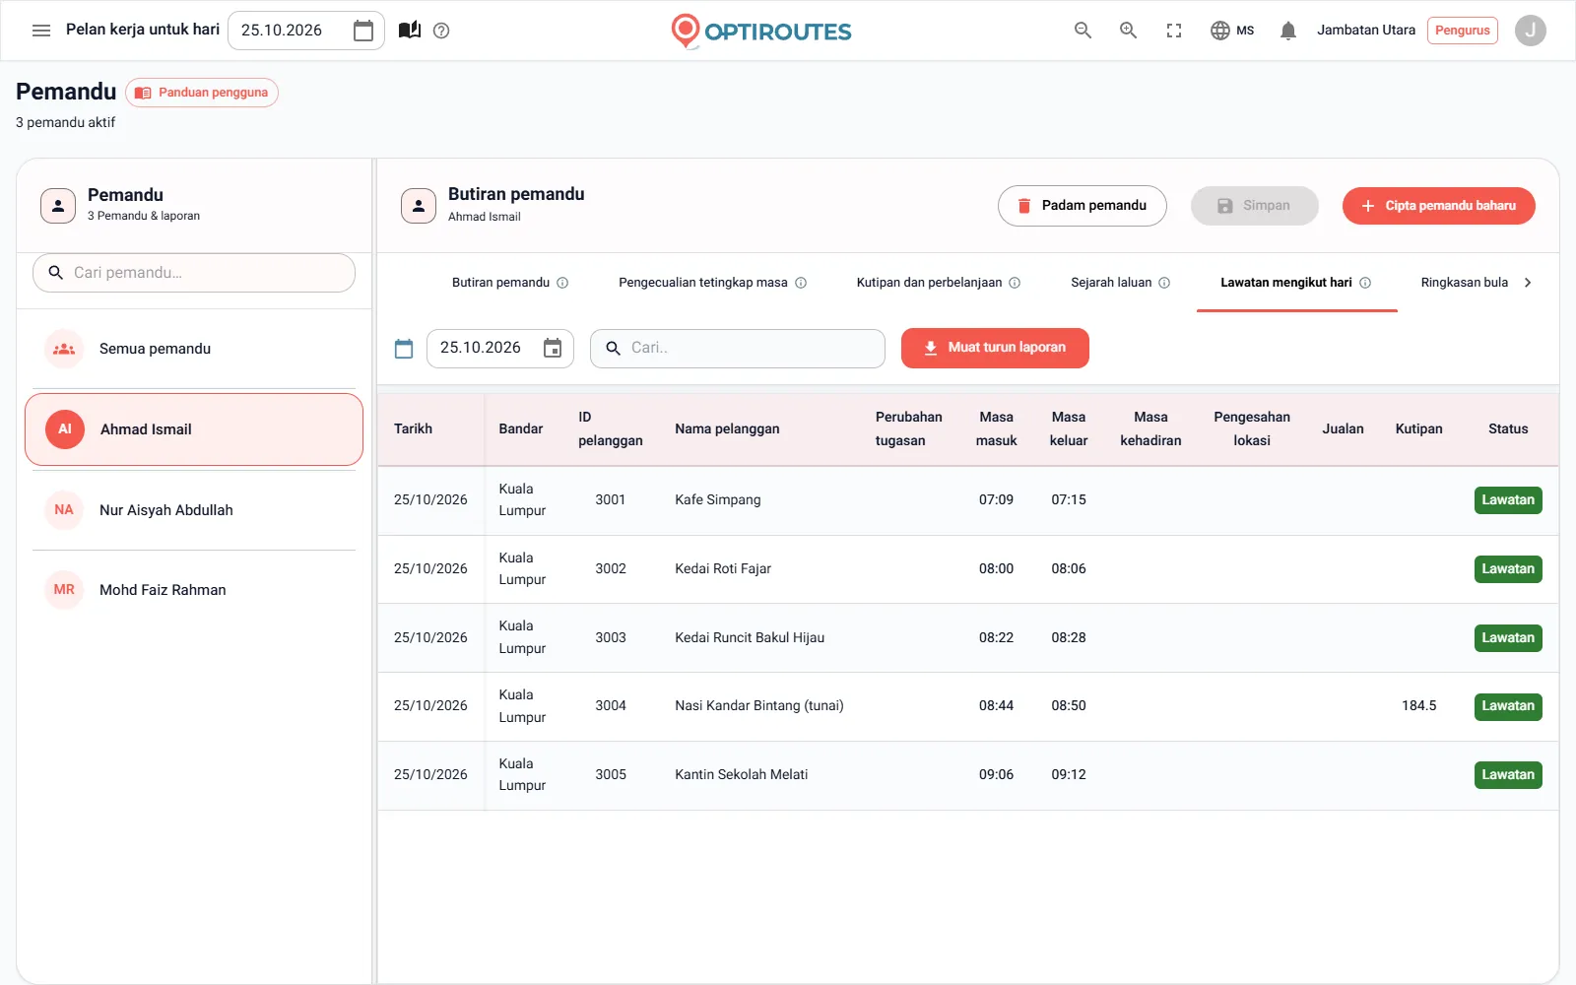Show info for Butiran pemandu tab
The width and height of the screenshot is (1576, 985).
[562, 283]
